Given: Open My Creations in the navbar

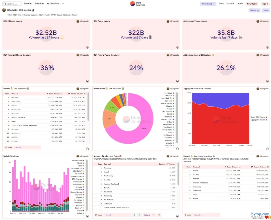Looking at the screenshot, I should click(53, 4).
